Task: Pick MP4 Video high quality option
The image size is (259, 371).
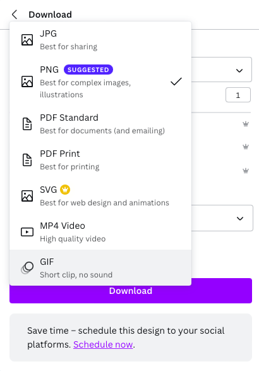Action: [100, 232]
